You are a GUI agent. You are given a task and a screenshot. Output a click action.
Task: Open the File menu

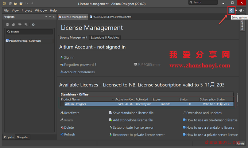coord(6,11)
